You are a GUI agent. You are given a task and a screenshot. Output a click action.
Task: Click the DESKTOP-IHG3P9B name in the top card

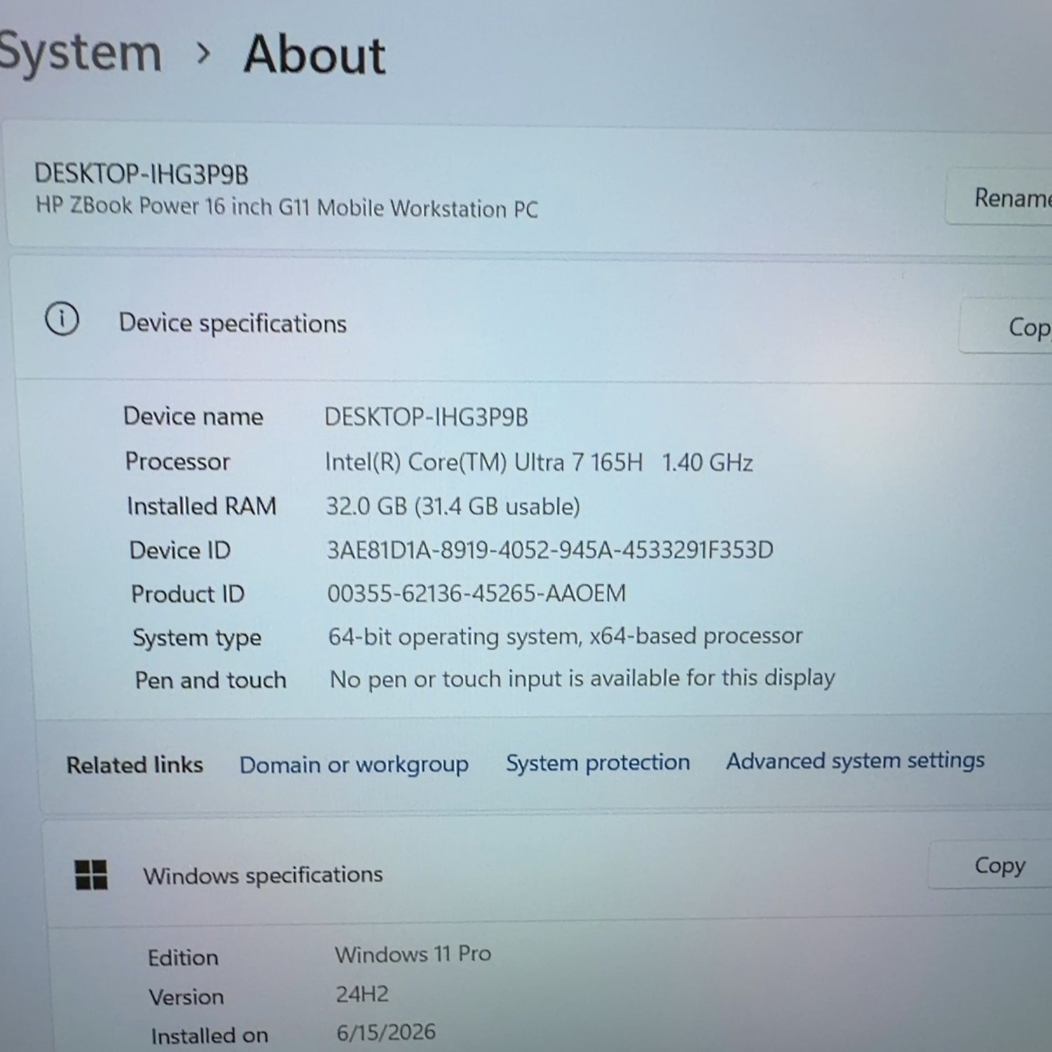coord(142,174)
